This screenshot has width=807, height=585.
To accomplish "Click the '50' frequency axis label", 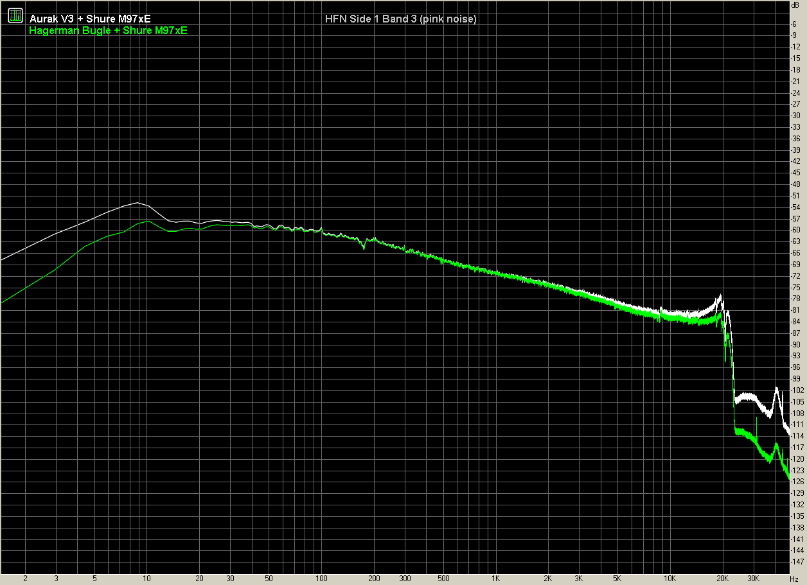I will click(x=269, y=578).
